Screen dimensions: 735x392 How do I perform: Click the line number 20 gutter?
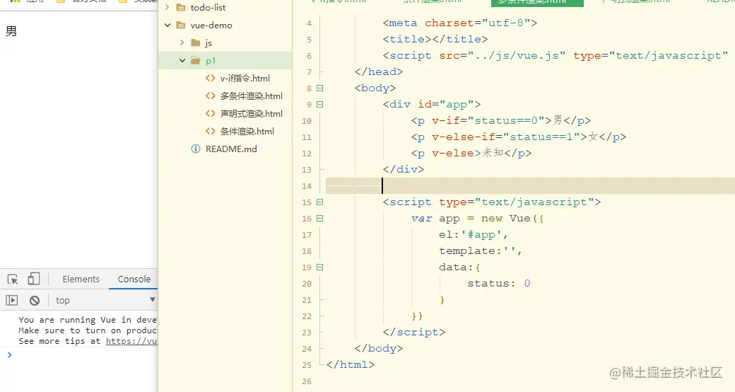click(307, 284)
